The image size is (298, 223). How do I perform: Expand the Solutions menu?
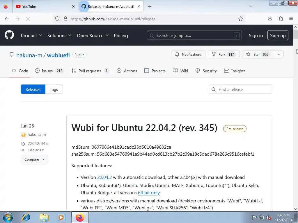coord(59,35)
